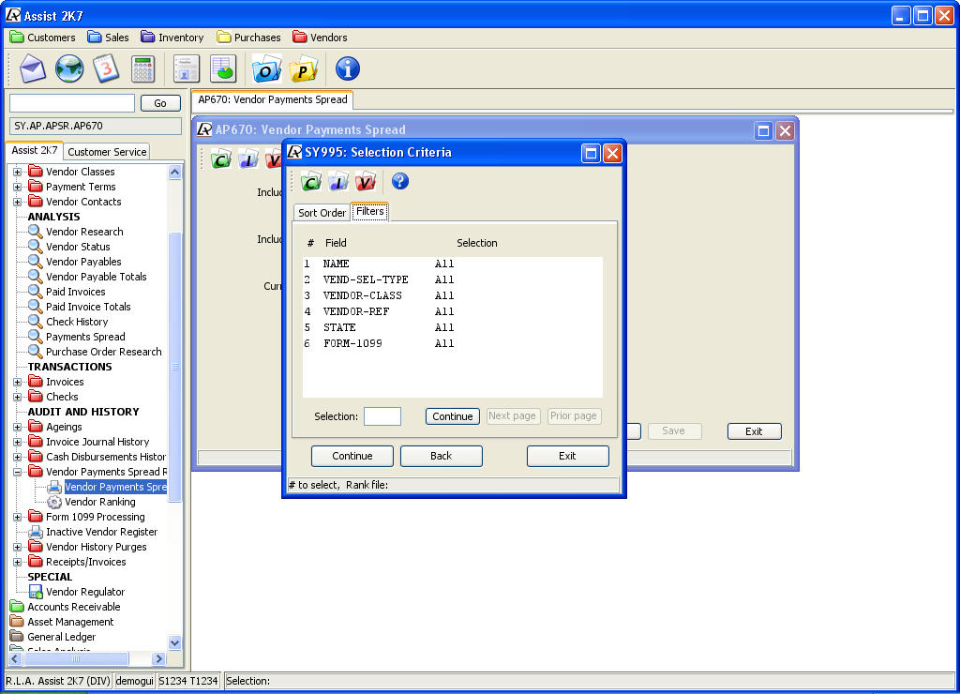Screen dimensions: 960x694
Task: Select AP670 Vendor Payments Spread document tab
Action: [x=273, y=99]
